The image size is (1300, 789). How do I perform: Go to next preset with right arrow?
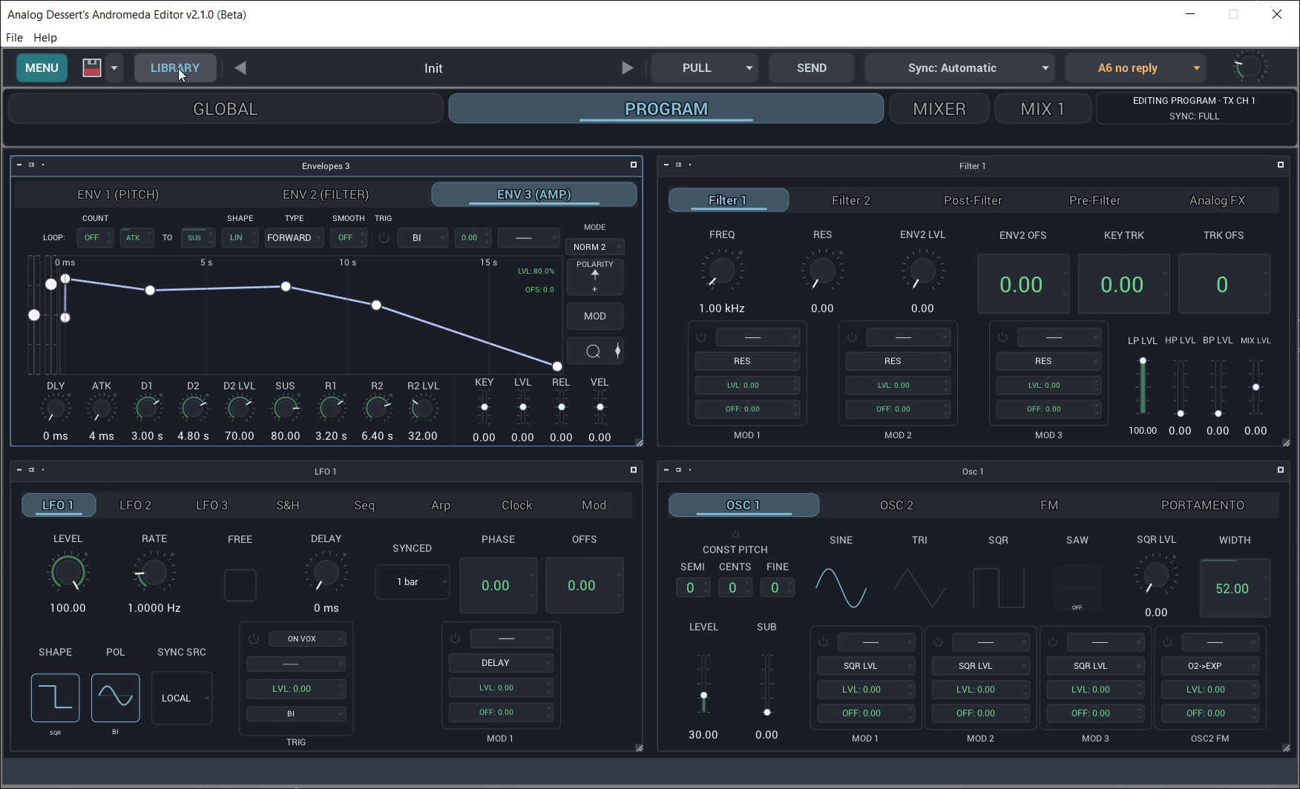point(628,67)
